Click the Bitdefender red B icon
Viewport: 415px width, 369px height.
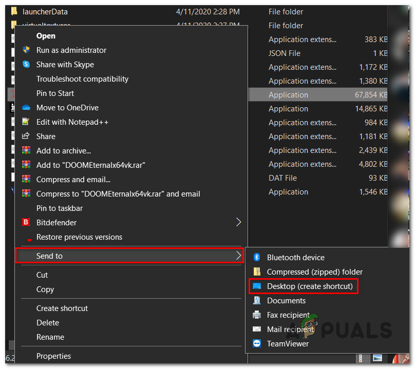tap(26, 223)
